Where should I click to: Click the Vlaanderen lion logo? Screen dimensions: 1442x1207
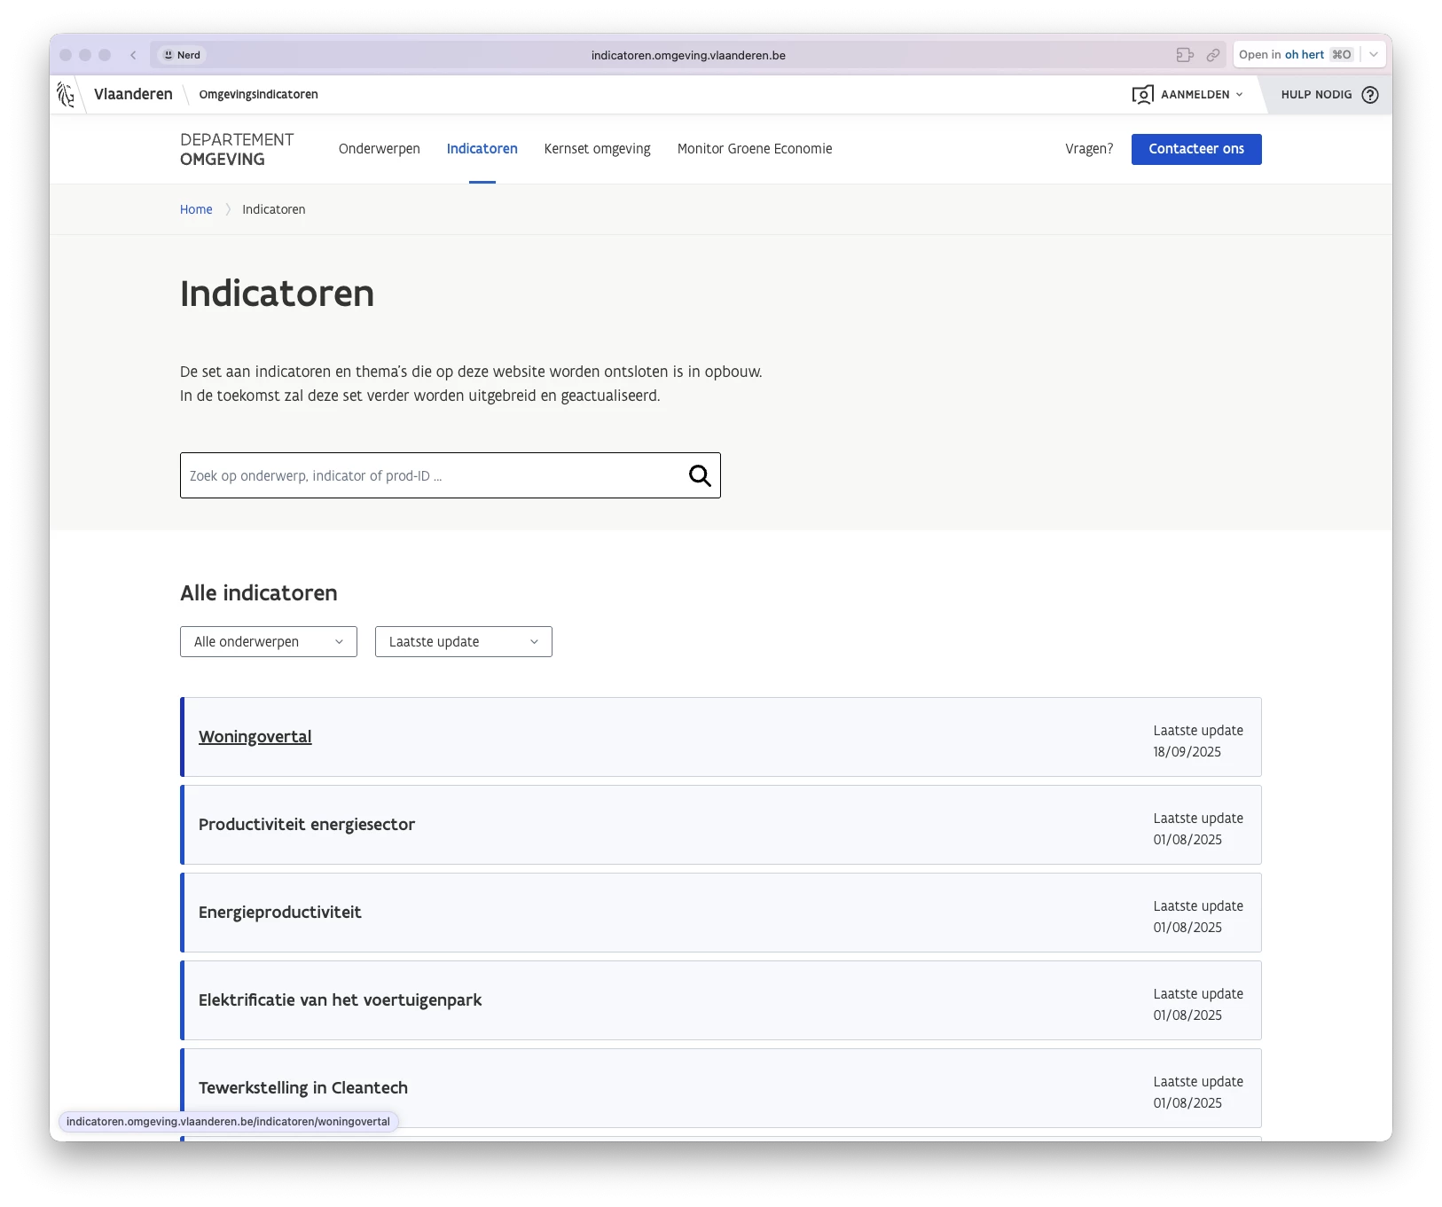point(66,94)
